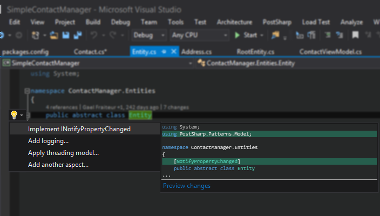Open the Tools menu

pyautogui.click(x=176, y=22)
